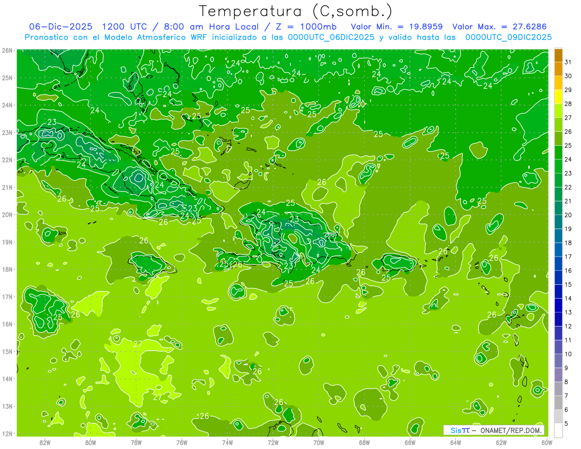
Task: Click the "19N" latitude axis label
Action: pyautogui.click(x=7, y=242)
